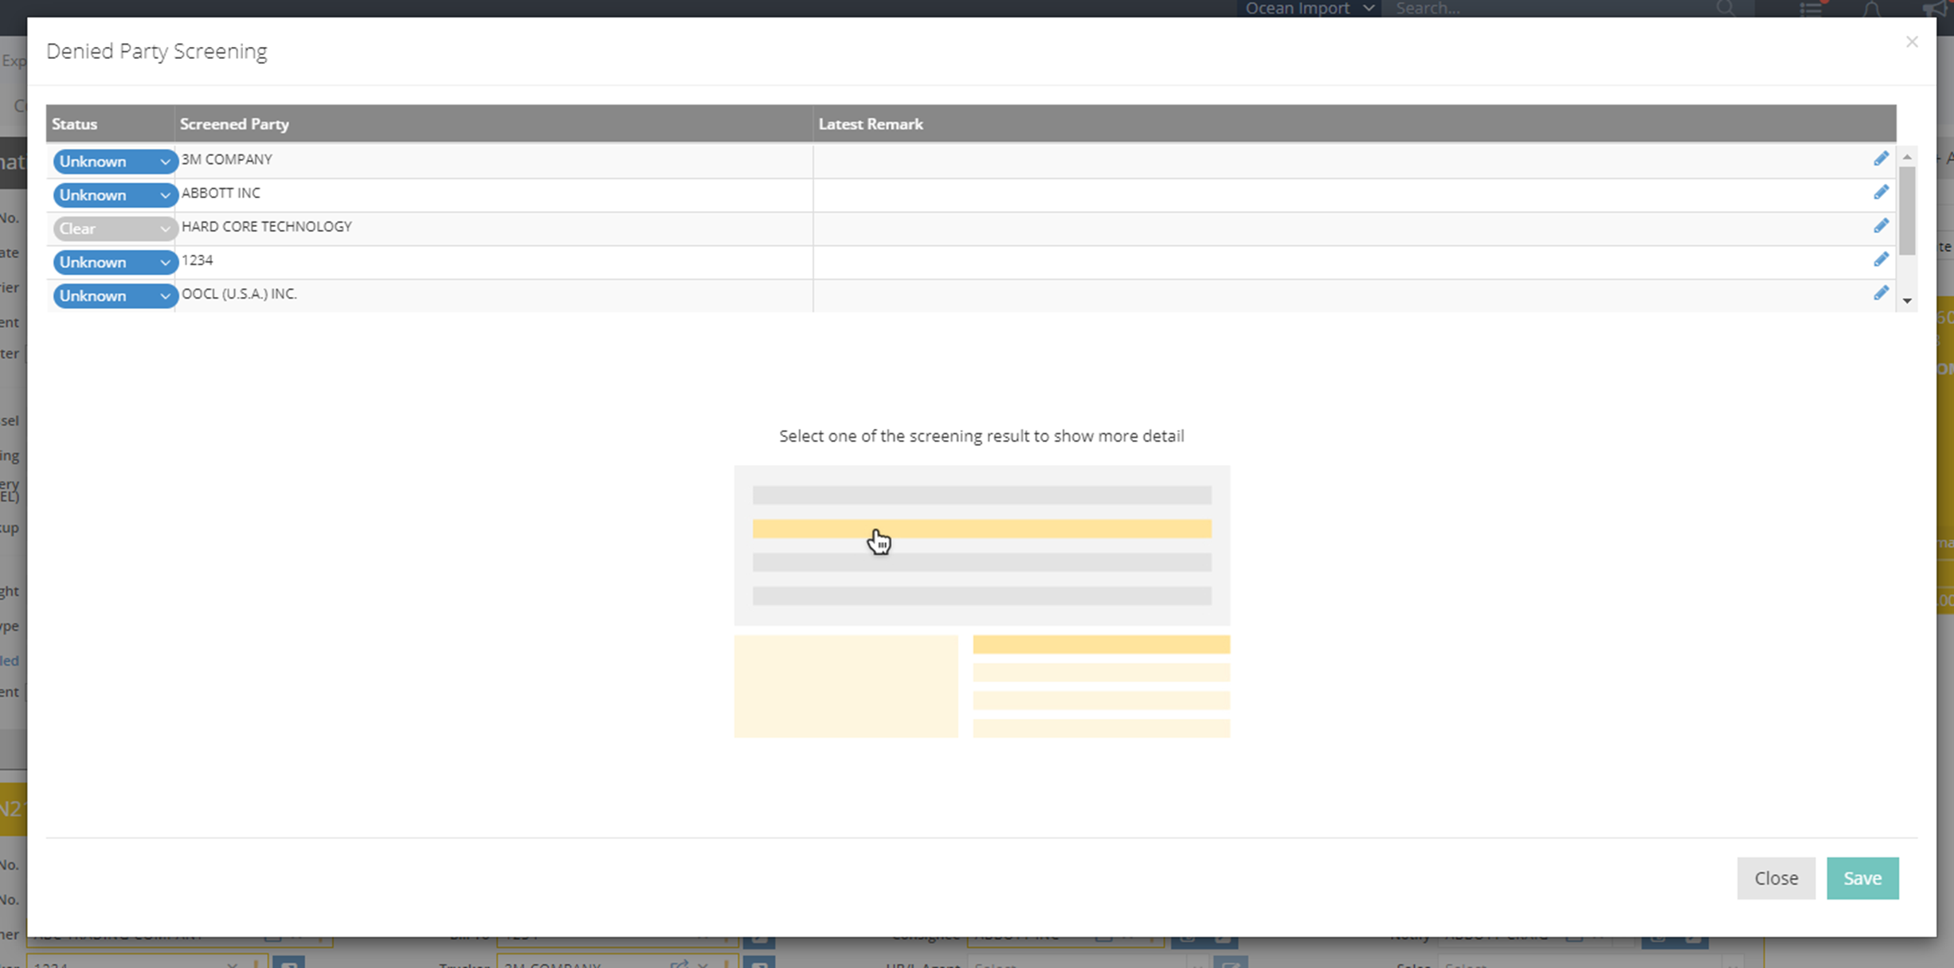Click the Latest Remark column header
Viewport: 1954px width, 968px height.
tap(870, 124)
